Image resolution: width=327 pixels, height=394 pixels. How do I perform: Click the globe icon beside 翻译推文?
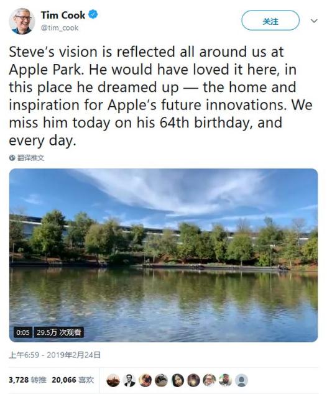12,158
